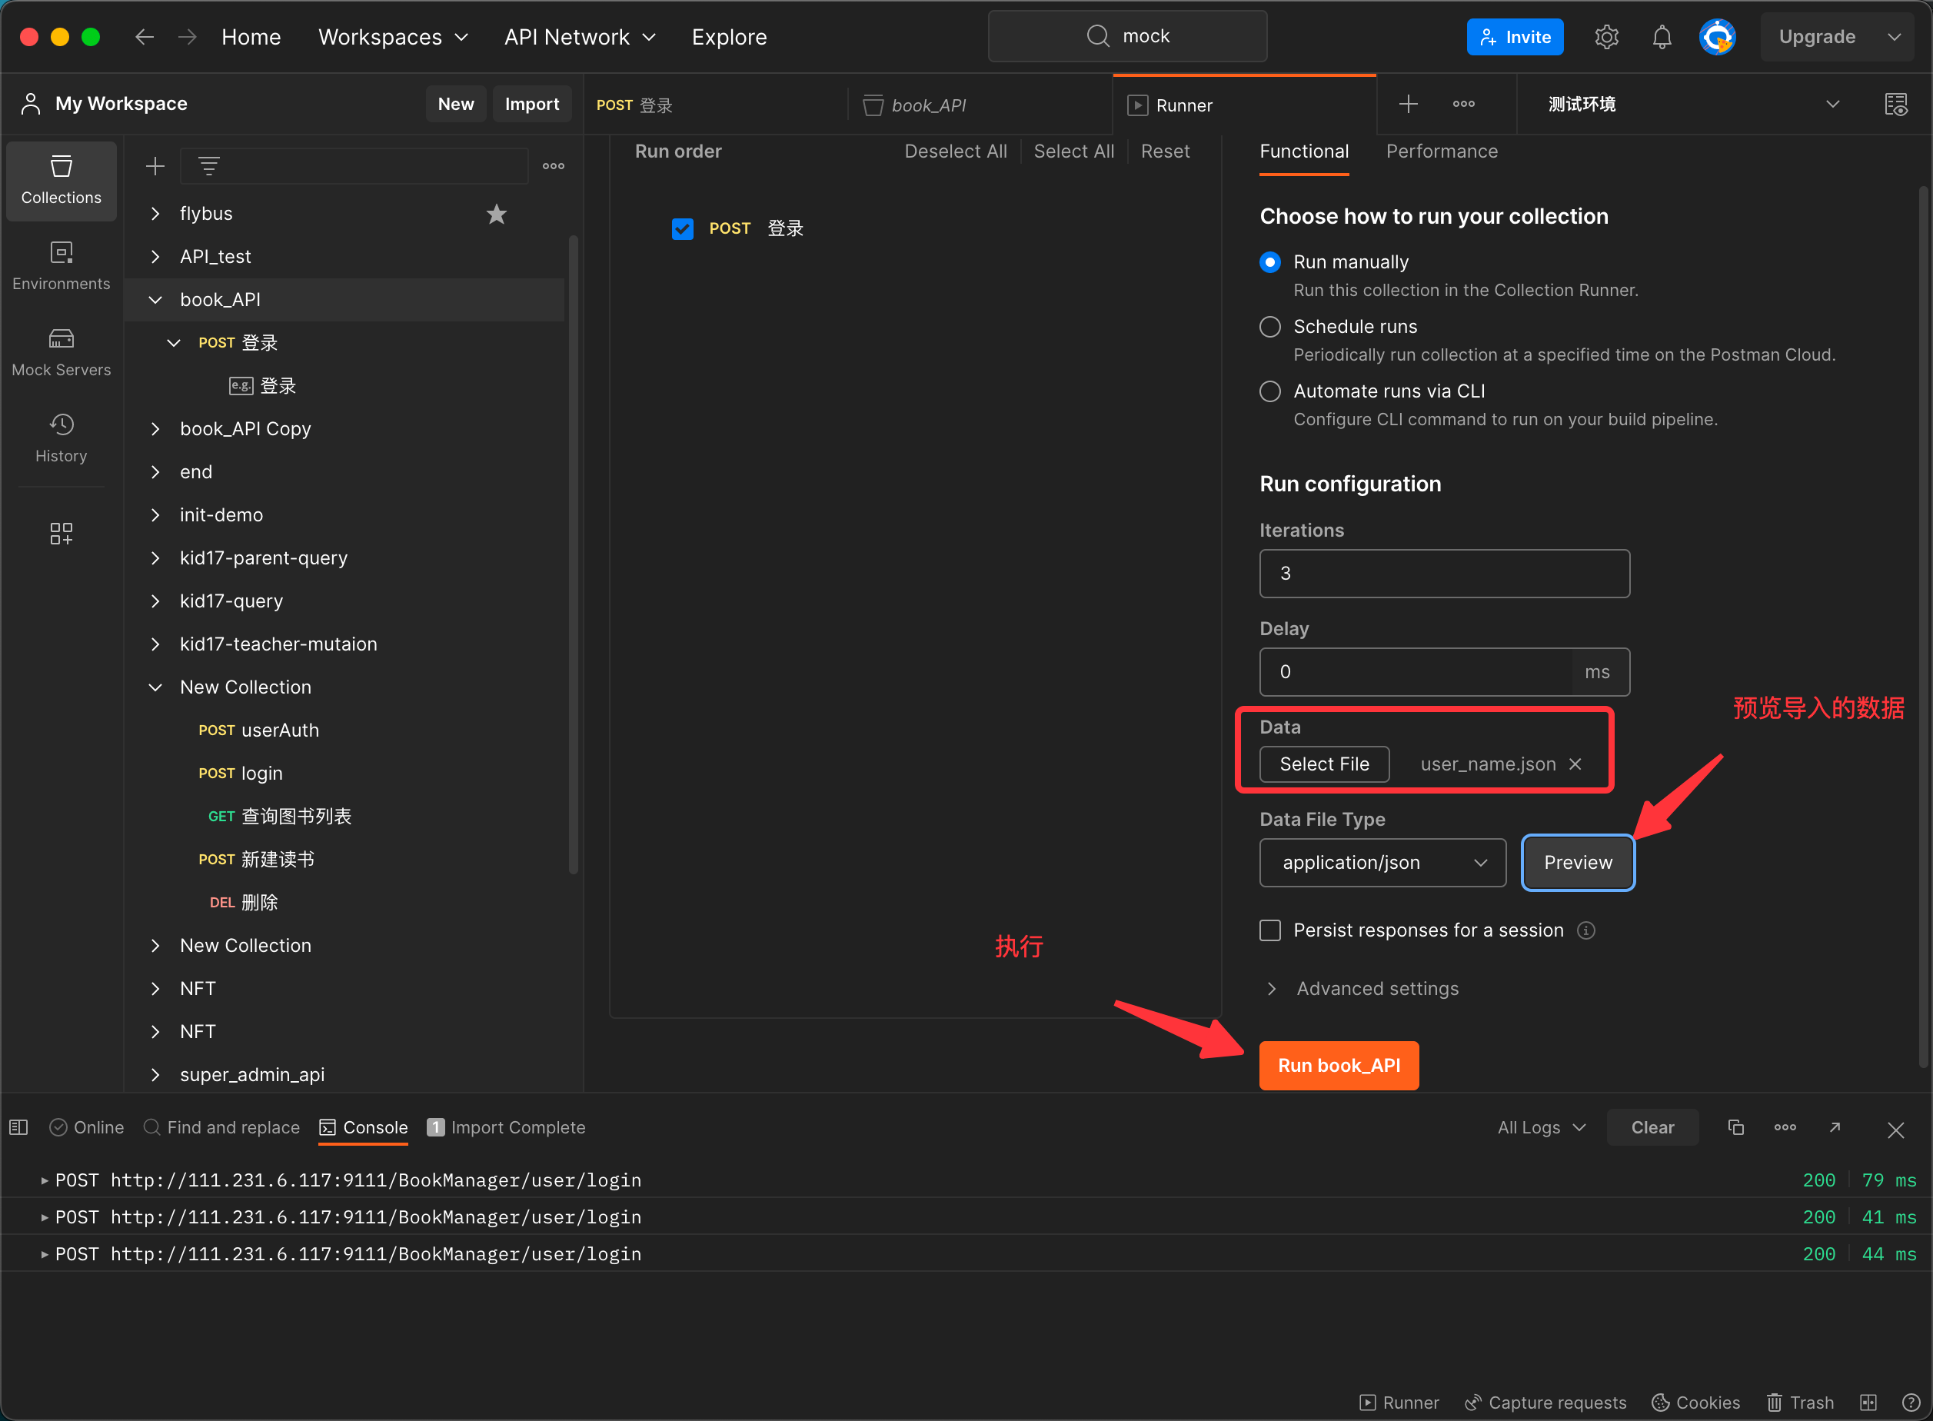Viewport: 1933px width, 1421px height.
Task: Switch to the book_API tab
Action: point(928,105)
